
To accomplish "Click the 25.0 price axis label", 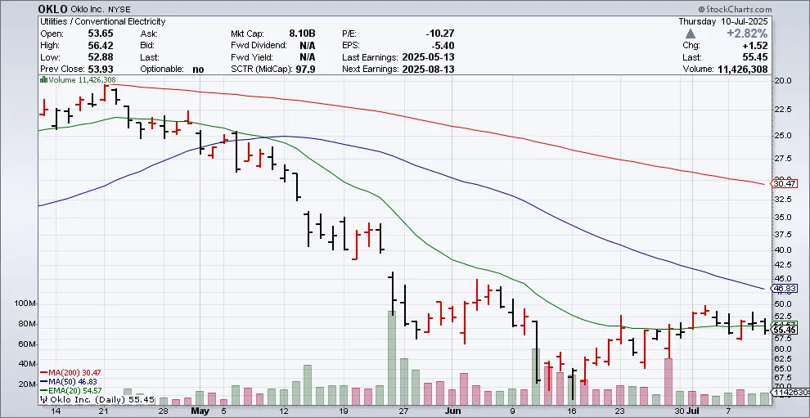I will click(784, 135).
